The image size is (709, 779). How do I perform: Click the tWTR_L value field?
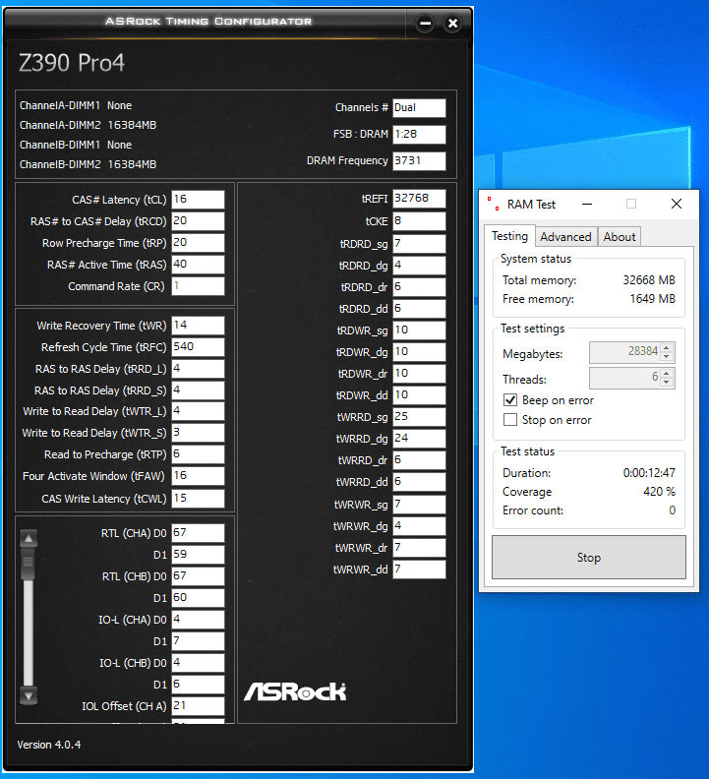point(198,411)
